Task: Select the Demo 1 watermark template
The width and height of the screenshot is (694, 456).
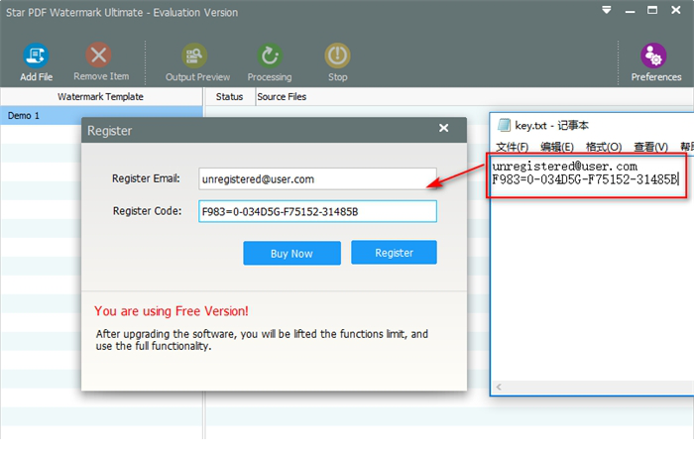Action: click(x=101, y=116)
